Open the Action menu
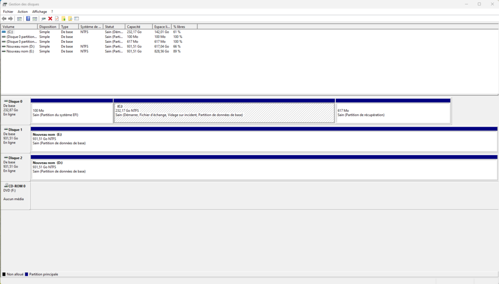The height and width of the screenshot is (284, 499). click(x=22, y=11)
